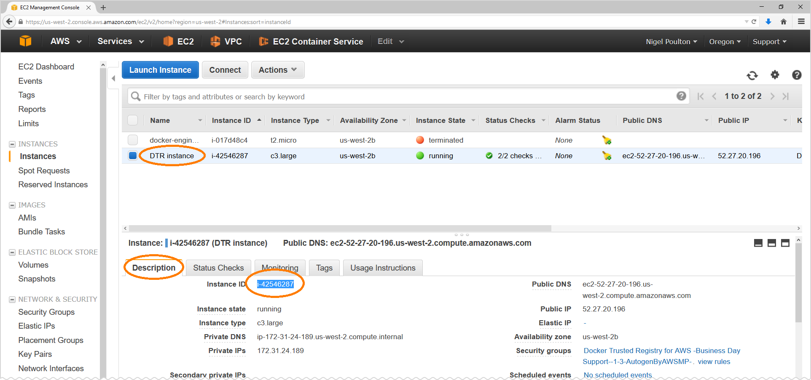This screenshot has width=811, height=380.
Task: Click alarm bell icon for DTR instance
Action: click(x=607, y=156)
